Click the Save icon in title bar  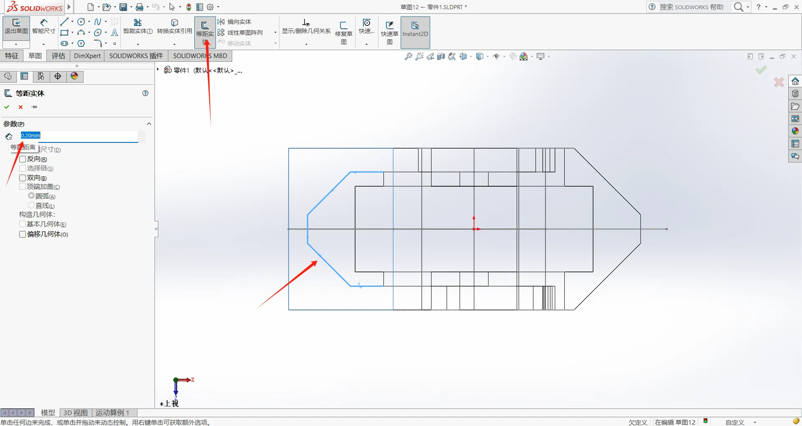123,7
